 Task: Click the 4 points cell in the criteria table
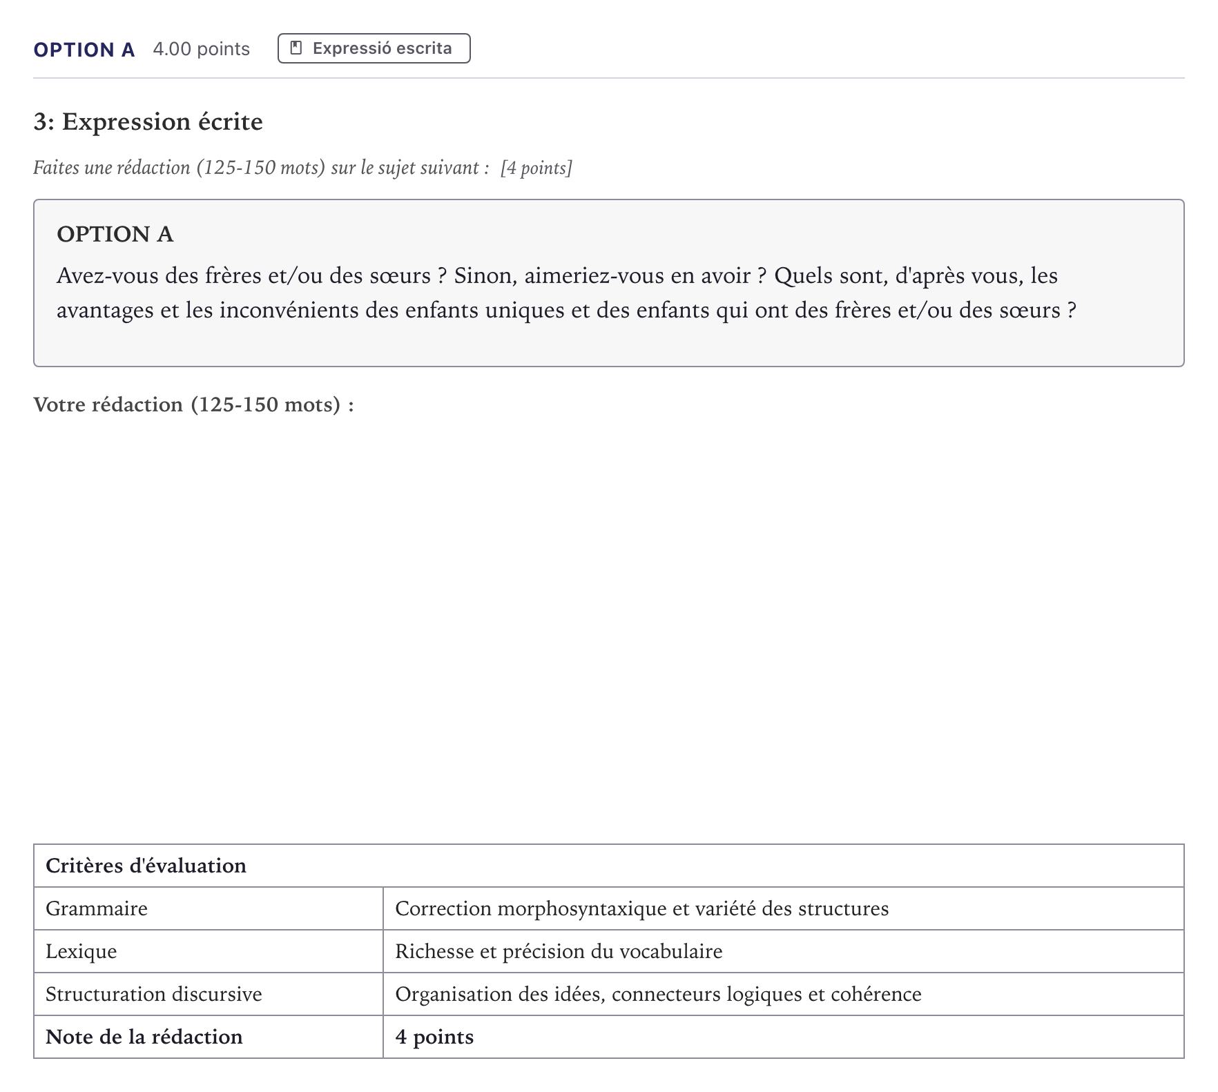(x=784, y=1037)
